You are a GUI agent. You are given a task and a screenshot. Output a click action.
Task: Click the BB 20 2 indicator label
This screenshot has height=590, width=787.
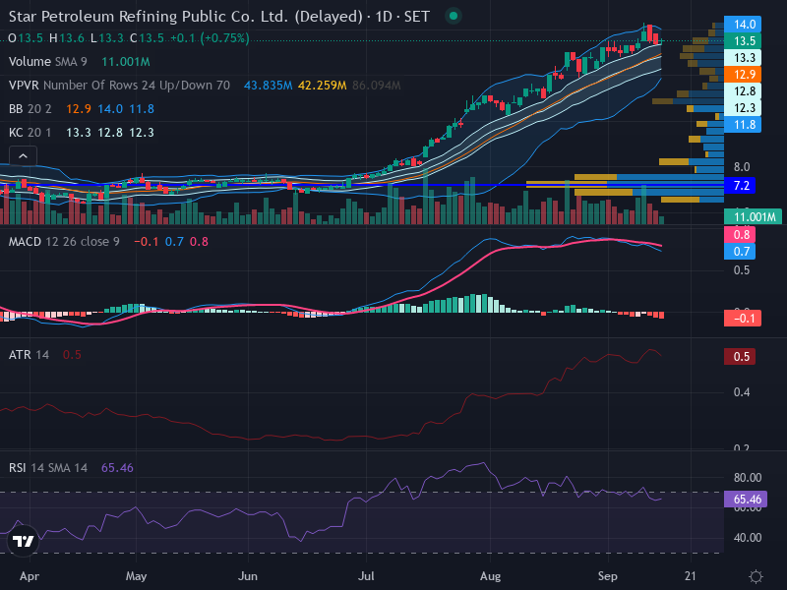(30, 109)
